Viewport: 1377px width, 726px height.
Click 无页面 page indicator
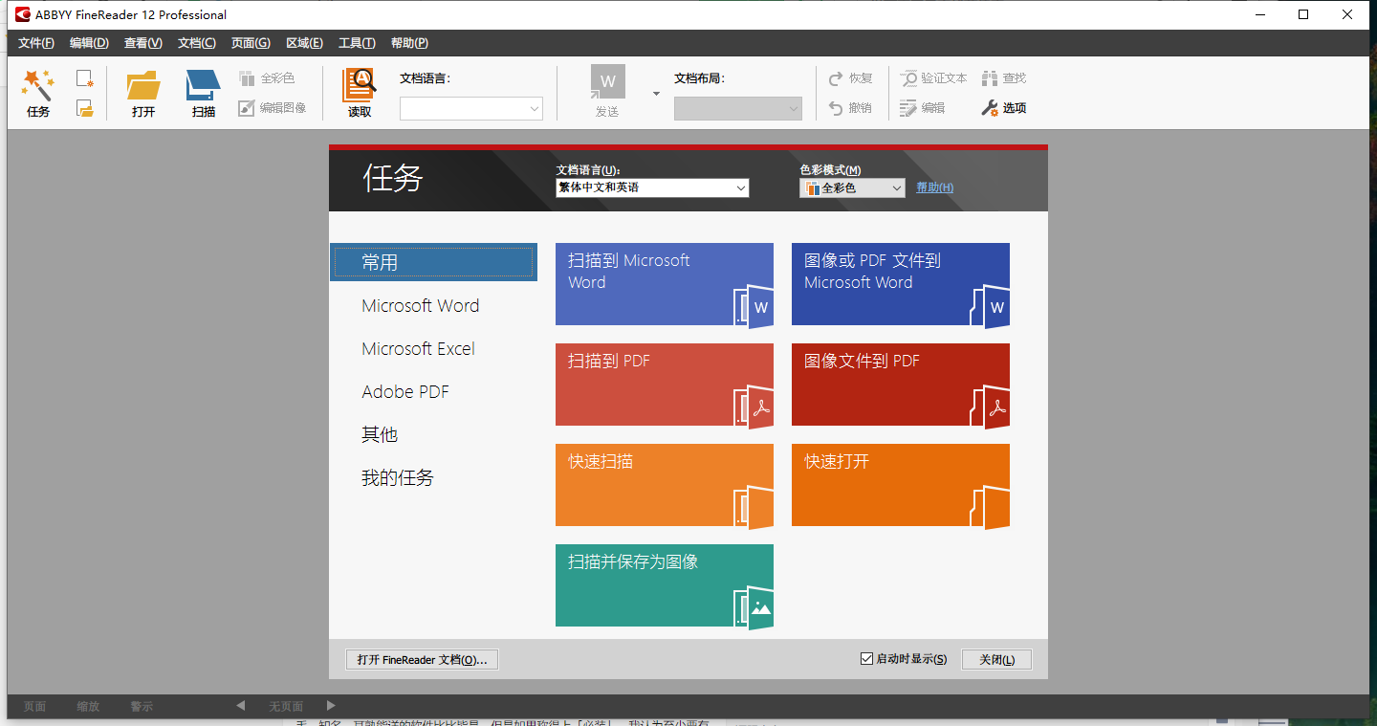[x=286, y=706]
